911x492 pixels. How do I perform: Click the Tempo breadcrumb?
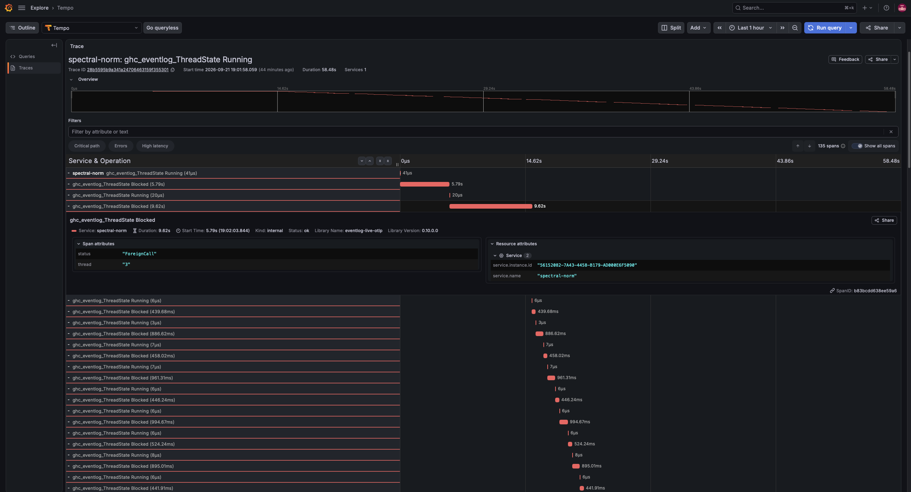click(x=65, y=8)
